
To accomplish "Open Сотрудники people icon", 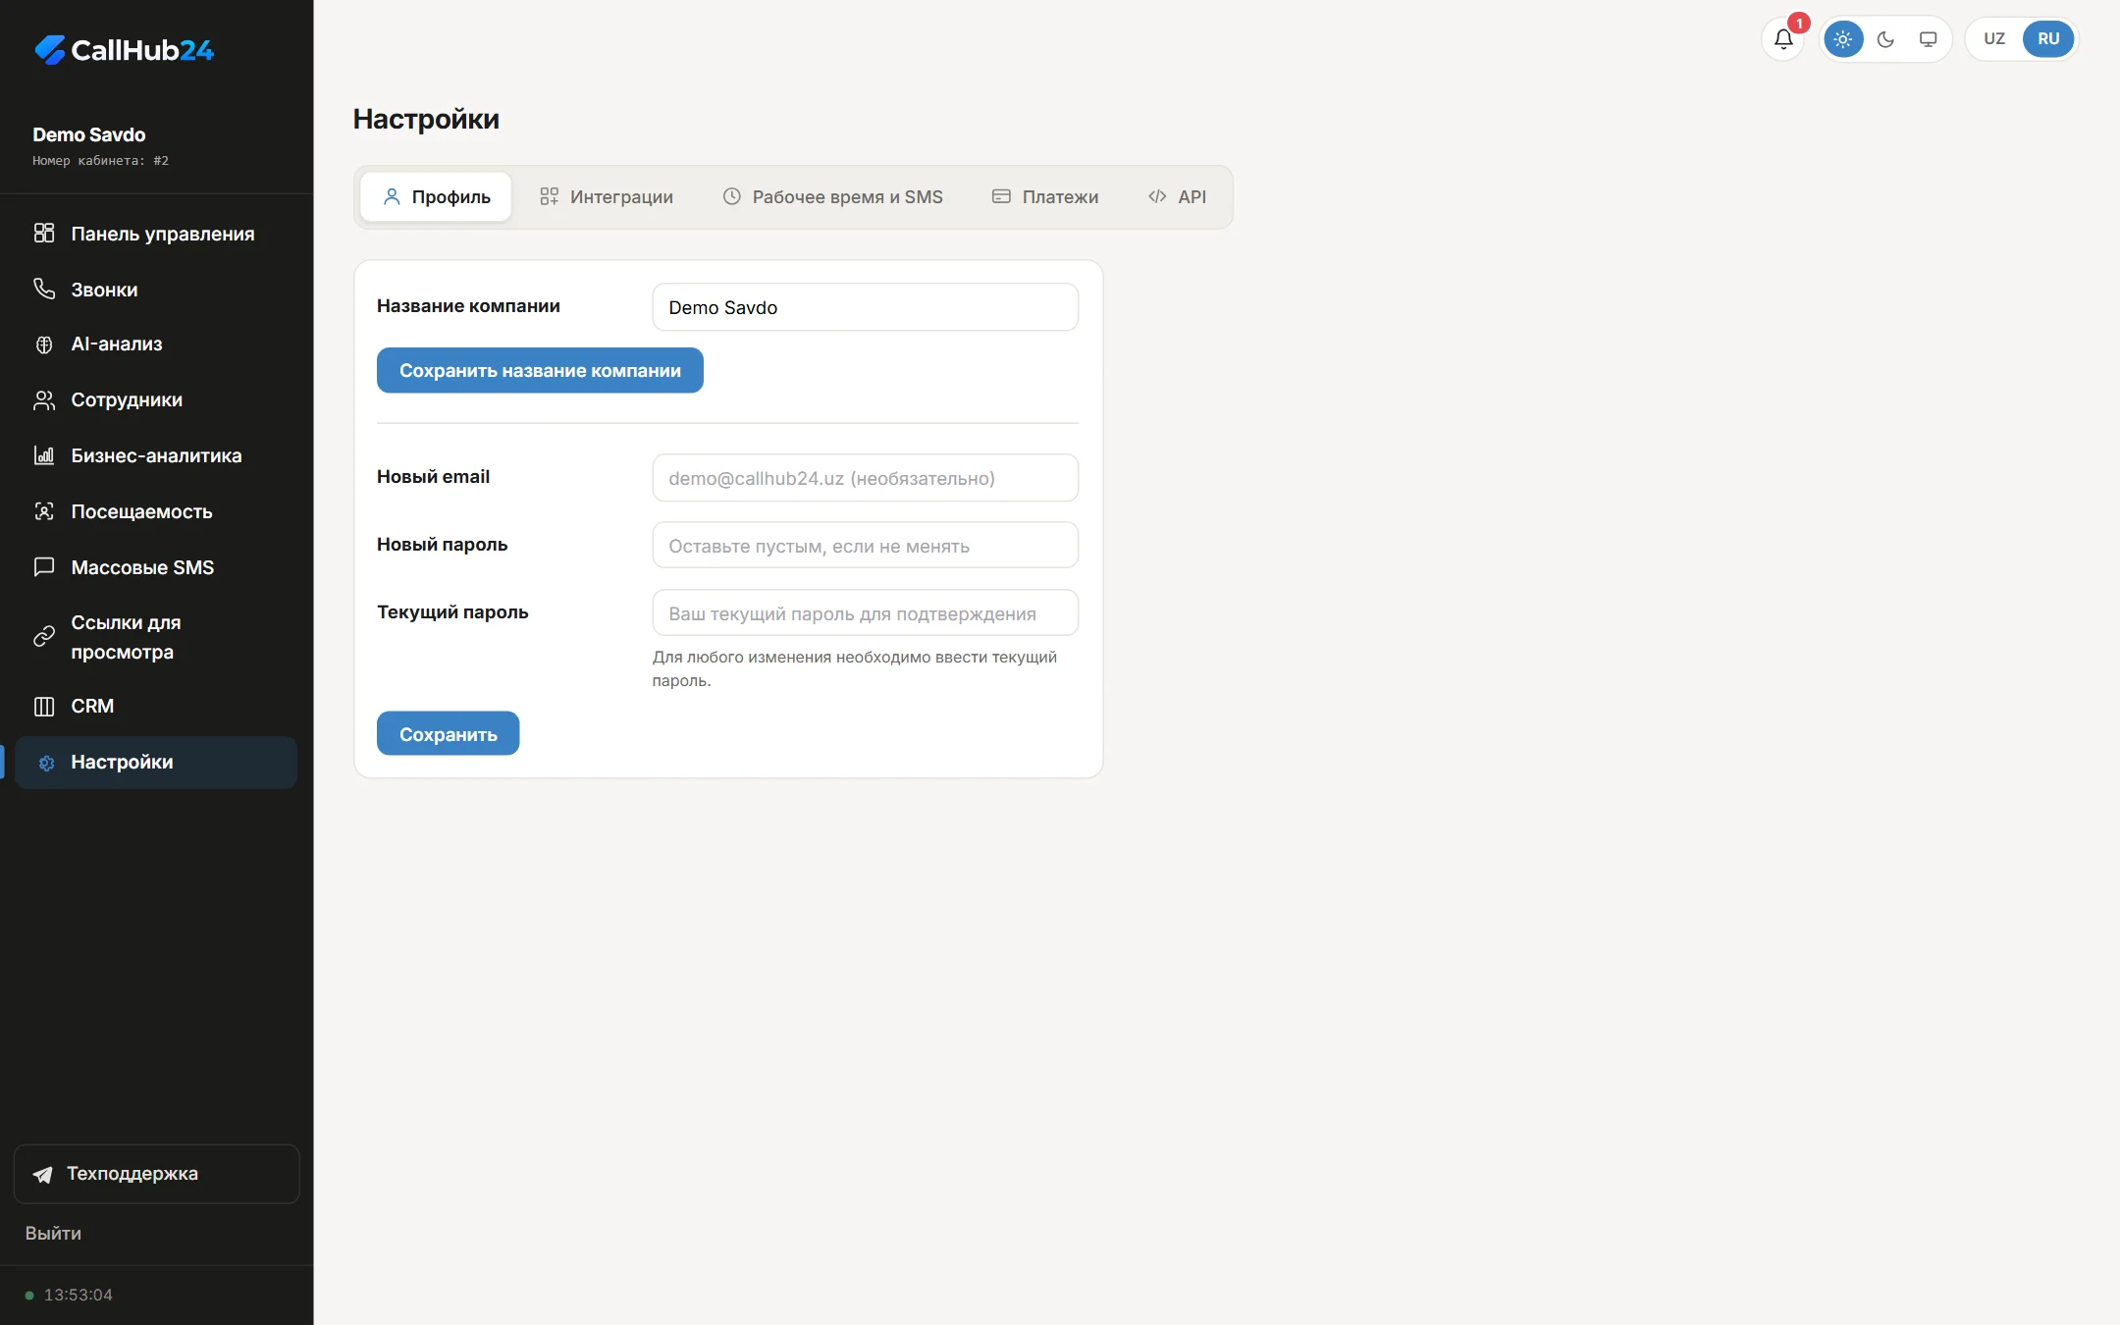I will coord(44,400).
